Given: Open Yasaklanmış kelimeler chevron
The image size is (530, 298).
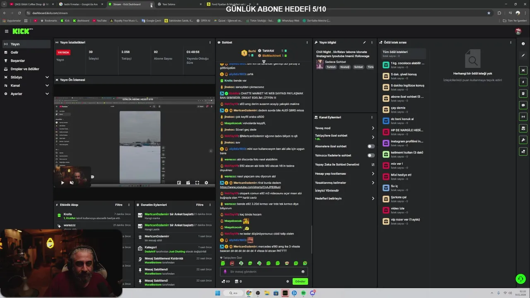Looking at the screenshot, I should (x=373, y=183).
